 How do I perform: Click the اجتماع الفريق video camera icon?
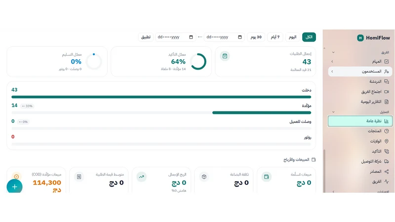tap(387, 92)
